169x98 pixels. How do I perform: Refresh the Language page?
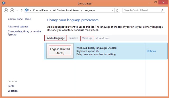pyautogui.click(x=117, y=11)
